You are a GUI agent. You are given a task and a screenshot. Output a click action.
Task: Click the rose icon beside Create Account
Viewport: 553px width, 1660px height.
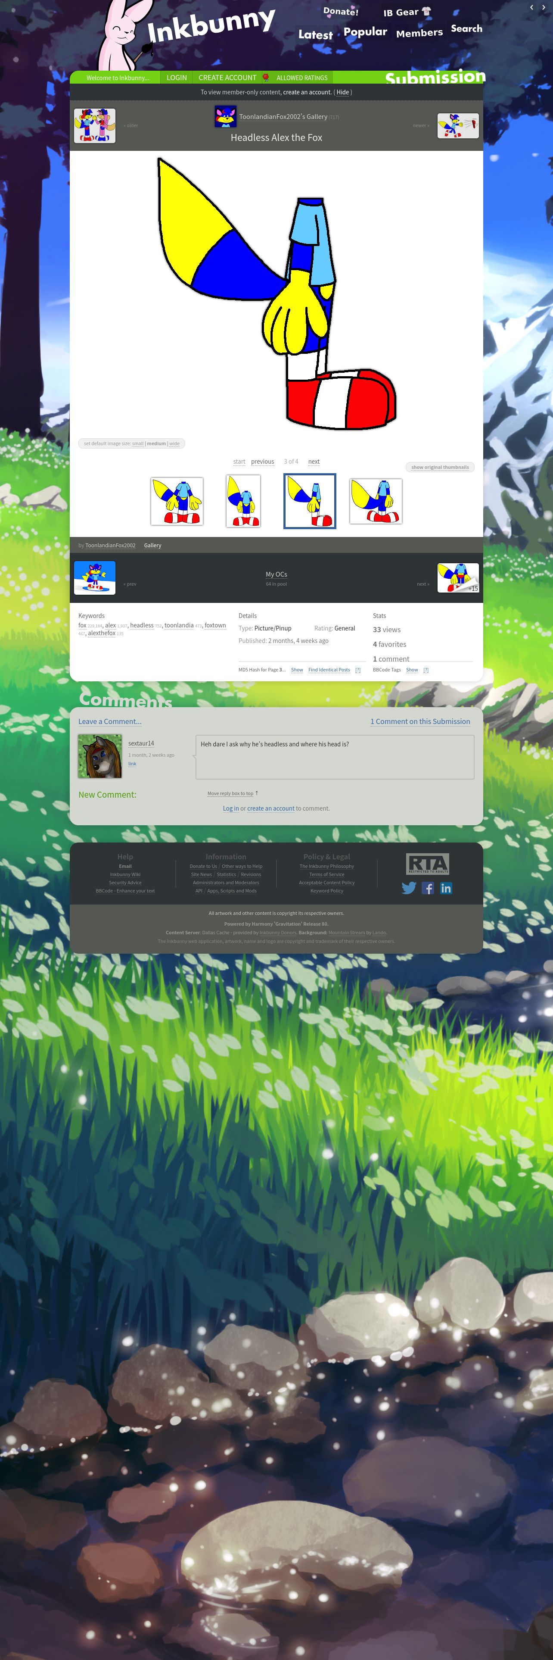[265, 77]
